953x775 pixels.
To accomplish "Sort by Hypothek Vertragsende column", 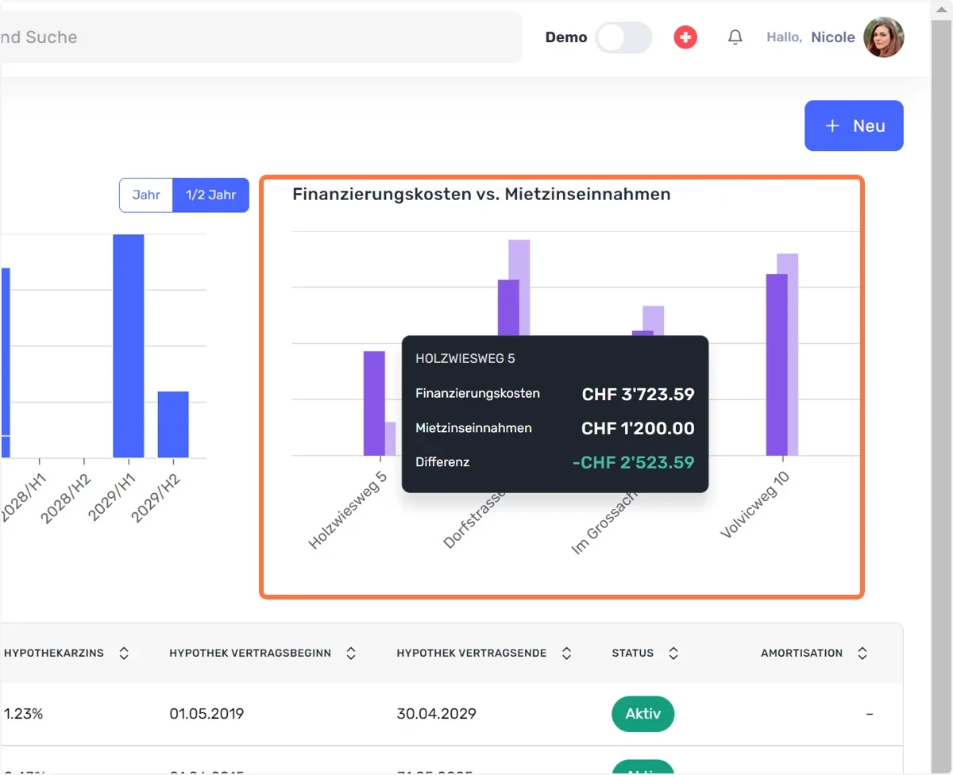I will coord(566,653).
